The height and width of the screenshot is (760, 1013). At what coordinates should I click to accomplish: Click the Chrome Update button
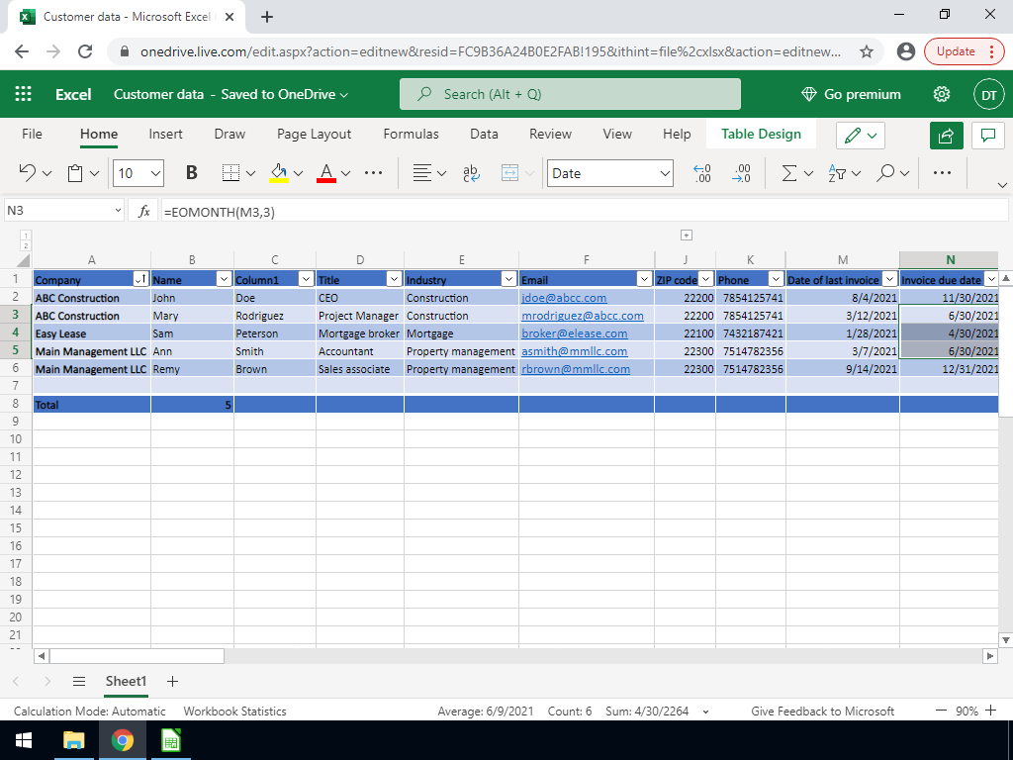pos(964,51)
